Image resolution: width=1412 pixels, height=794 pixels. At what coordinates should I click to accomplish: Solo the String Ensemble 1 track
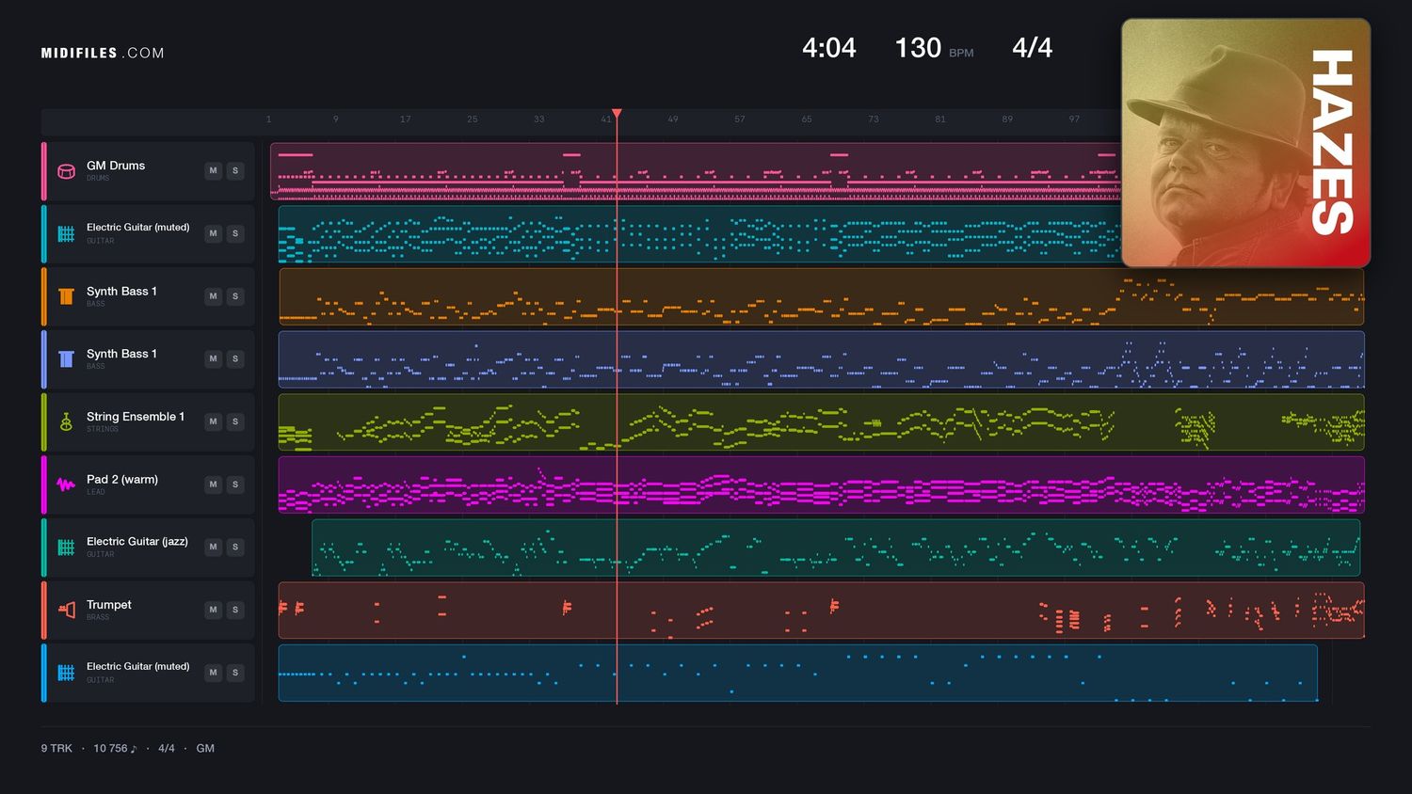(235, 421)
